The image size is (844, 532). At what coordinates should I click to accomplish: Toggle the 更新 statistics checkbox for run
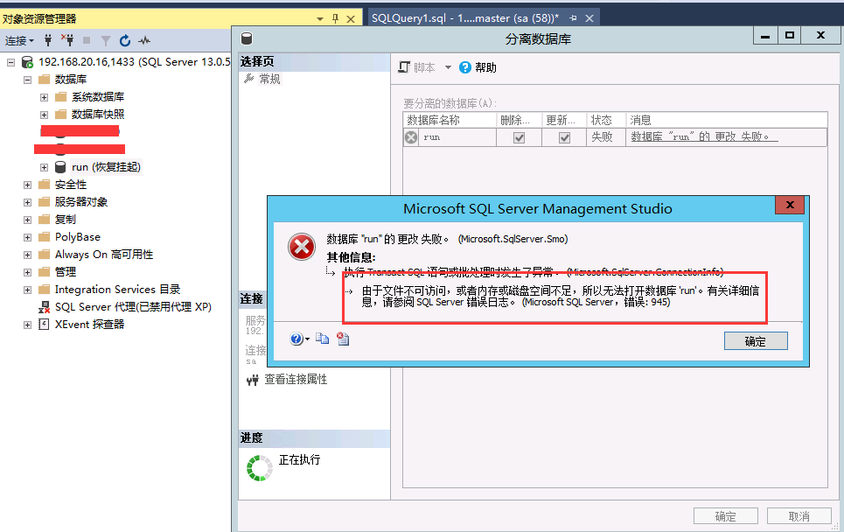[564, 138]
